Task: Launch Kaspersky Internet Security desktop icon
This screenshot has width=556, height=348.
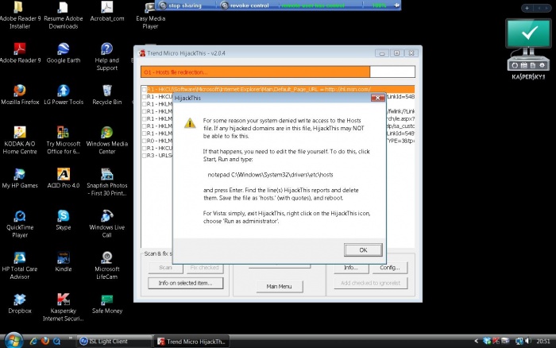Action: point(63,307)
